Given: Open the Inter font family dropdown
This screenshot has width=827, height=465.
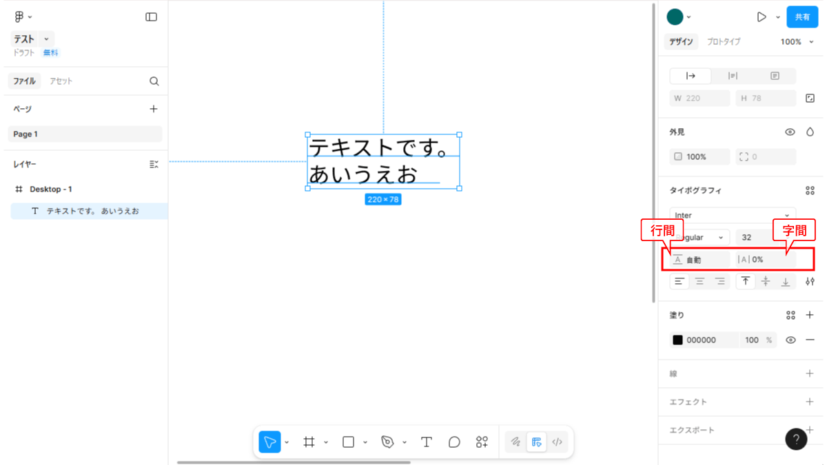Looking at the screenshot, I should click(732, 216).
